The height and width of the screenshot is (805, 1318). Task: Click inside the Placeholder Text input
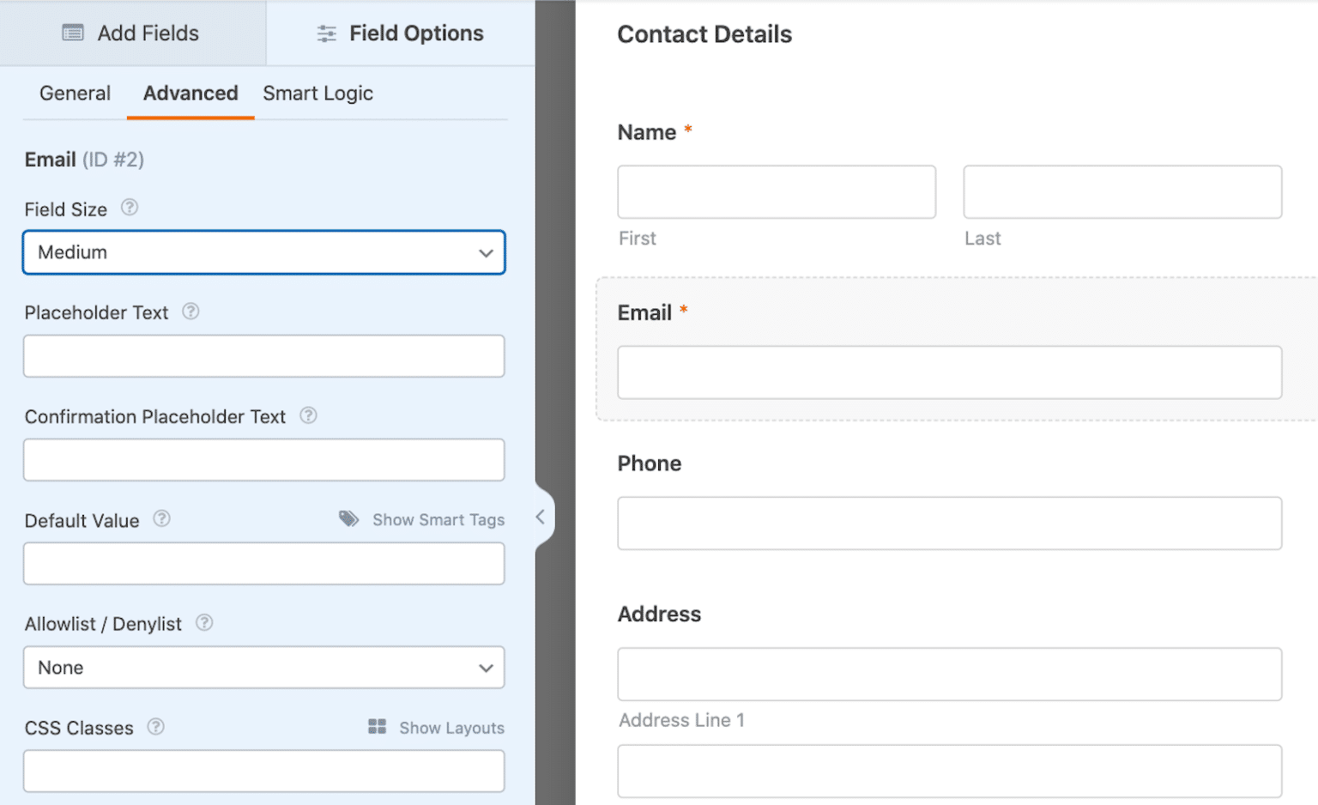263,356
